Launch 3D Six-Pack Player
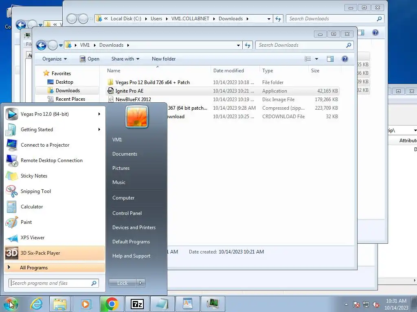The width and height of the screenshot is (417, 312). [x=55, y=253]
